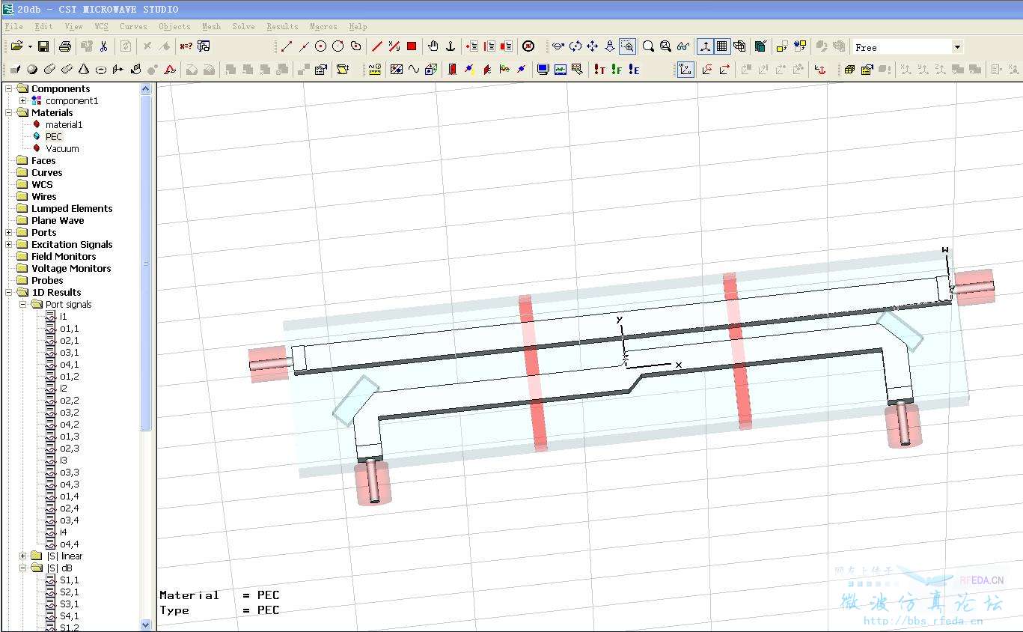Viewport: 1023px width, 632px height.
Task: Select the Sphere shape tool
Action: [x=32, y=70]
